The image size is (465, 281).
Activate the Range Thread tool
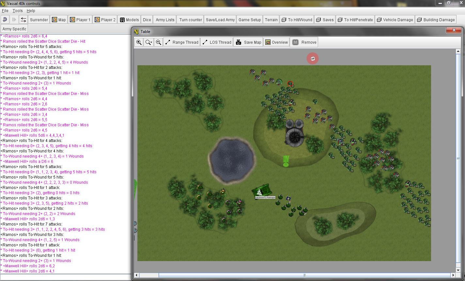click(182, 42)
